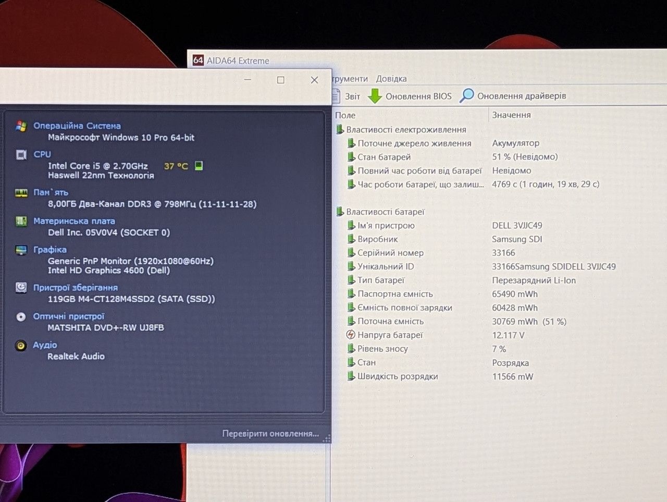
Task: Click the optical drive disc icon
Action: click(x=21, y=317)
